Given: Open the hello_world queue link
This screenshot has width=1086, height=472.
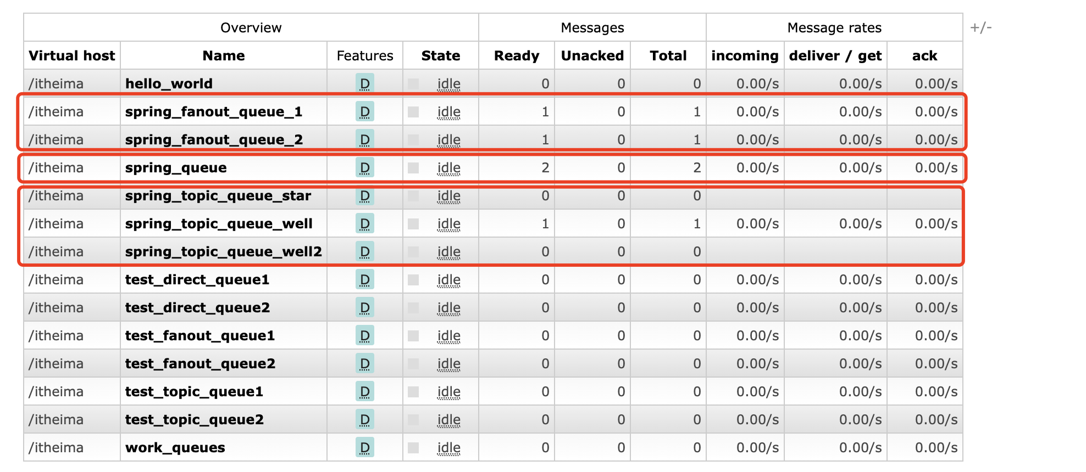Looking at the screenshot, I should (169, 83).
